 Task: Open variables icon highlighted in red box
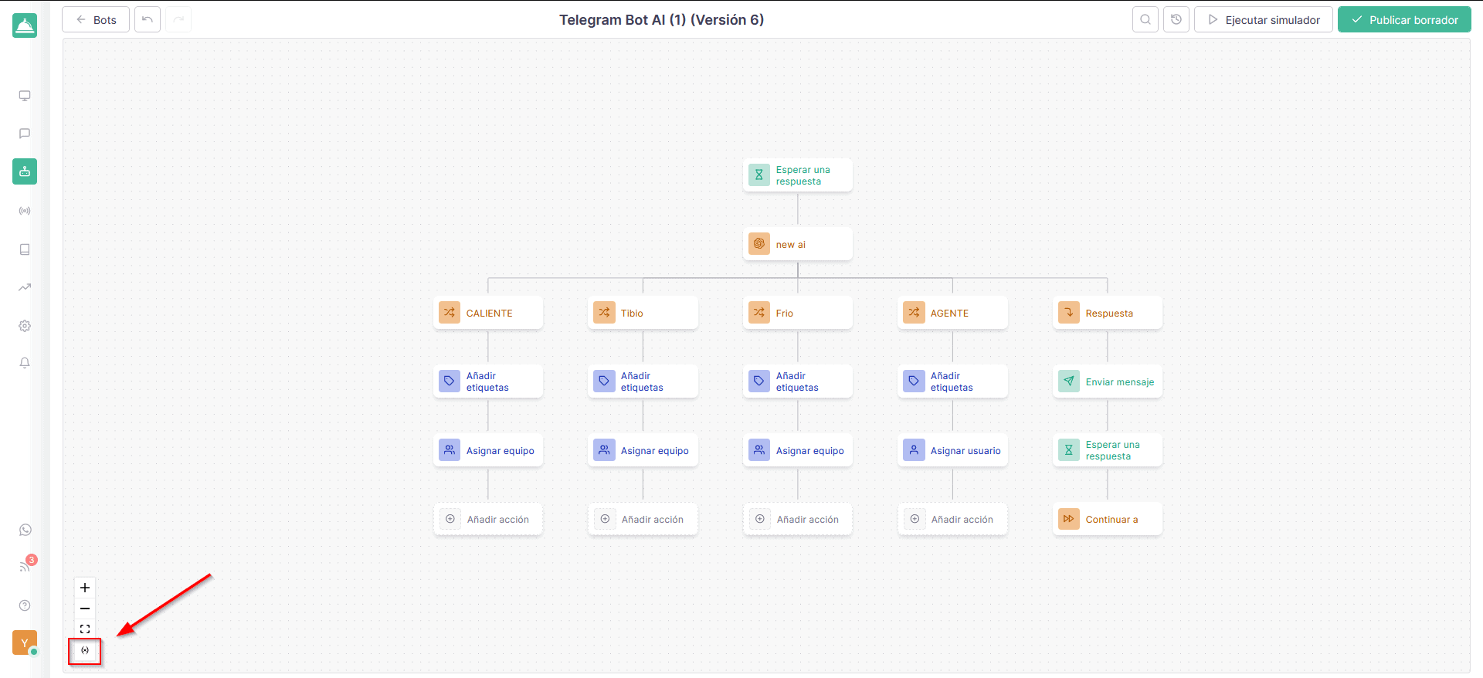[85, 650]
